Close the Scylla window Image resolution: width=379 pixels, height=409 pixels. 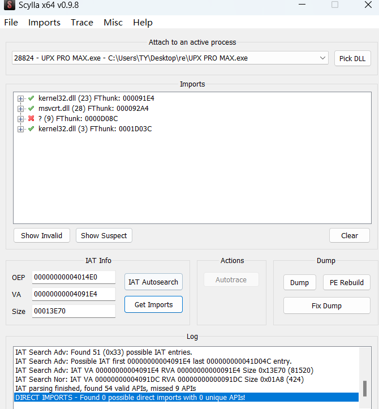(368, 5)
